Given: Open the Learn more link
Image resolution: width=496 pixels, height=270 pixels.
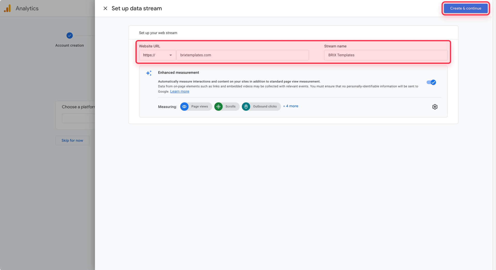Looking at the screenshot, I should click(180, 91).
